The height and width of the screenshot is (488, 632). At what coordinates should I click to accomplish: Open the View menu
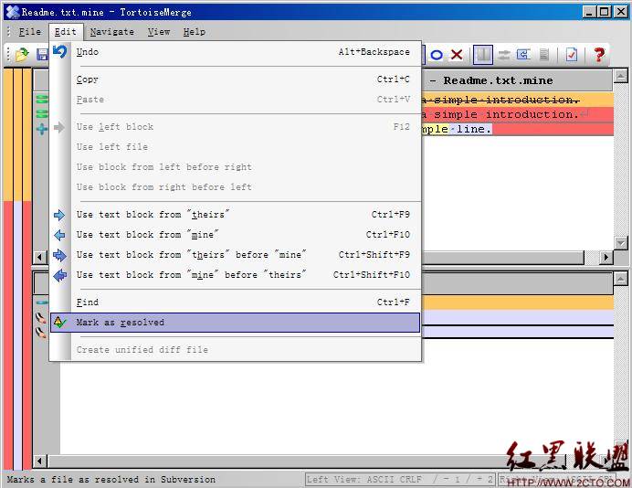[159, 32]
